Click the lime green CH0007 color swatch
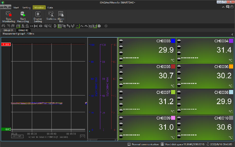 pos(173,92)
